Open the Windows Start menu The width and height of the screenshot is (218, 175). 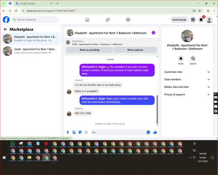[4, 157]
